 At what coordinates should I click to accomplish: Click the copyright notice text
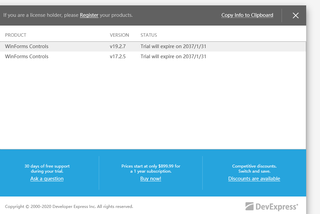pyautogui.click(x=69, y=207)
